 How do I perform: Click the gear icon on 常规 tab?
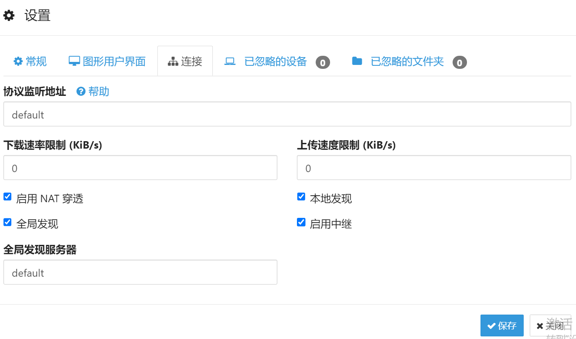click(18, 61)
